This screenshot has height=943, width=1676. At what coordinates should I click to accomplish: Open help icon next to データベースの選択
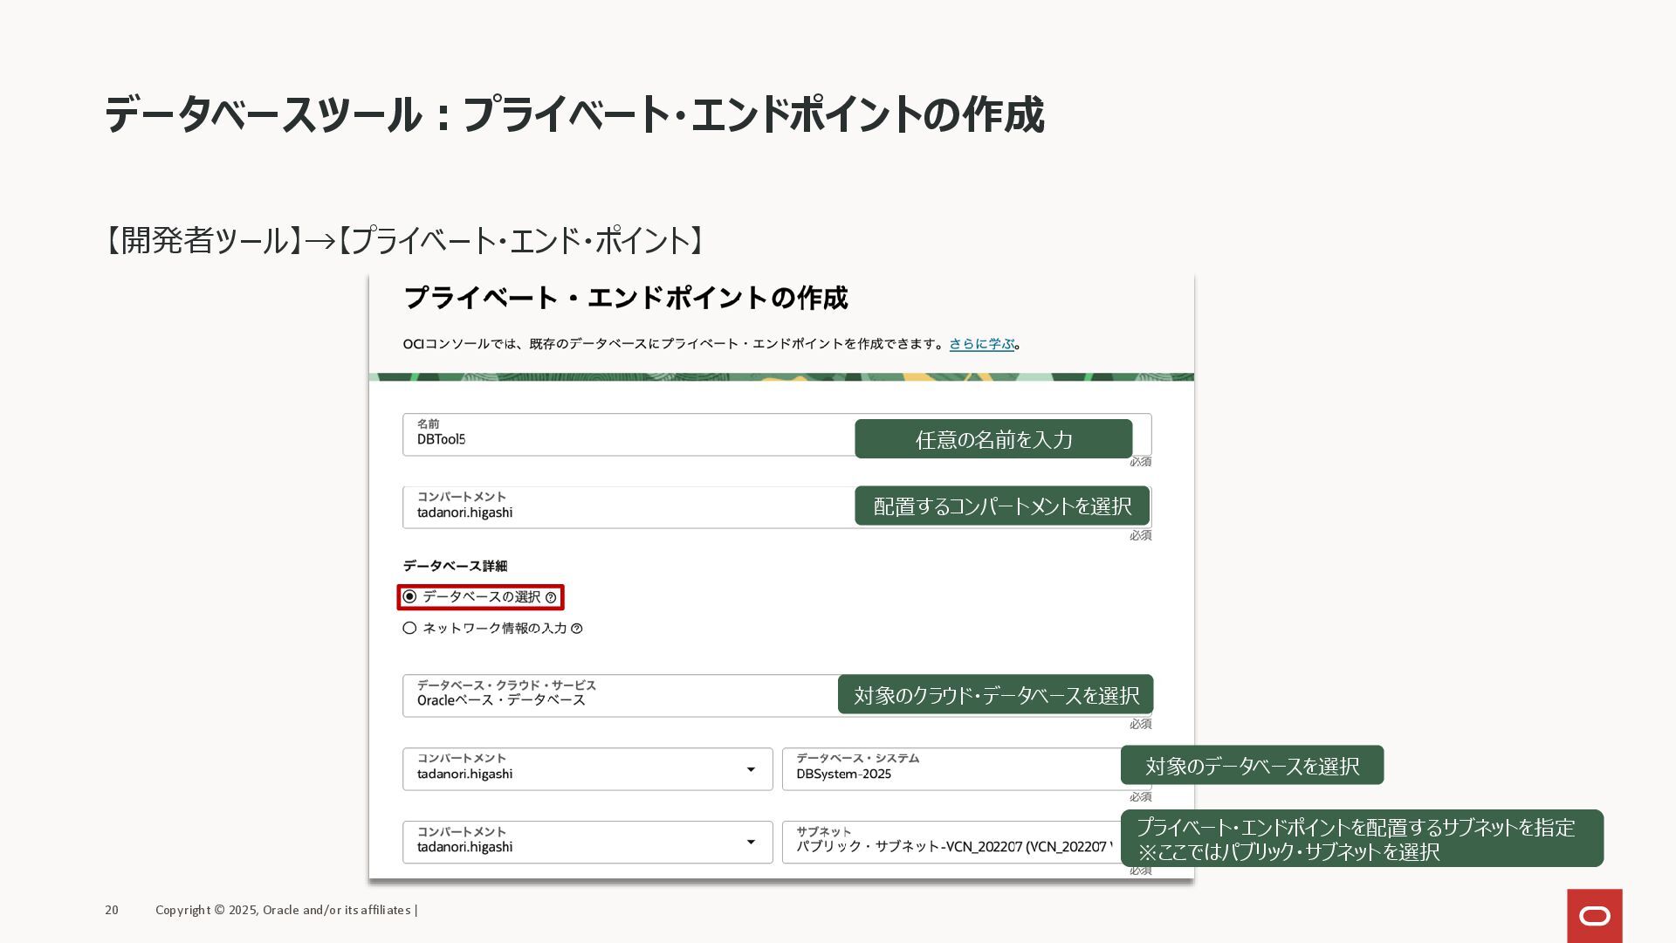pos(551,598)
